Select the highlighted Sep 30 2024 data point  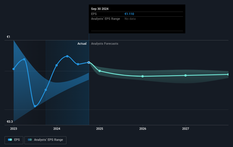tap(89, 62)
